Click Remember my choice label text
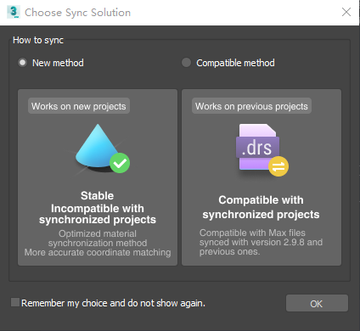This screenshot has height=331, width=360. point(113,303)
